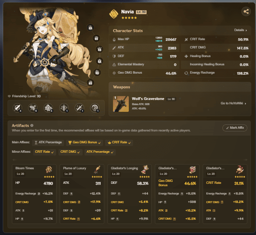This screenshot has width=256, height=235.
Task: Toggle CRIT Rate main affix
Action: tap(119, 142)
